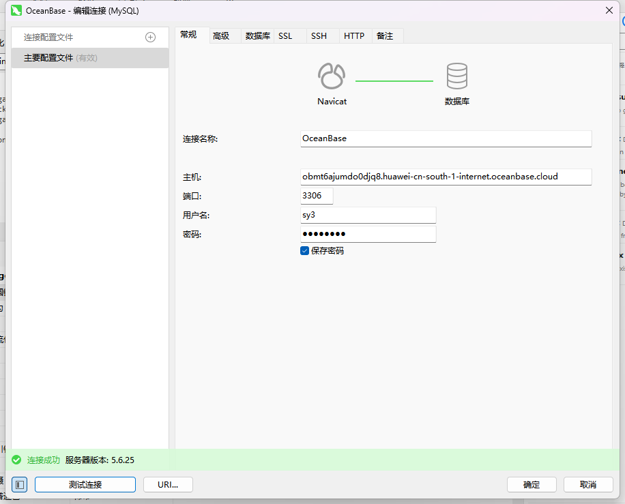Open the 数据库 tab
Screen dimensions: 625x504
coord(257,36)
